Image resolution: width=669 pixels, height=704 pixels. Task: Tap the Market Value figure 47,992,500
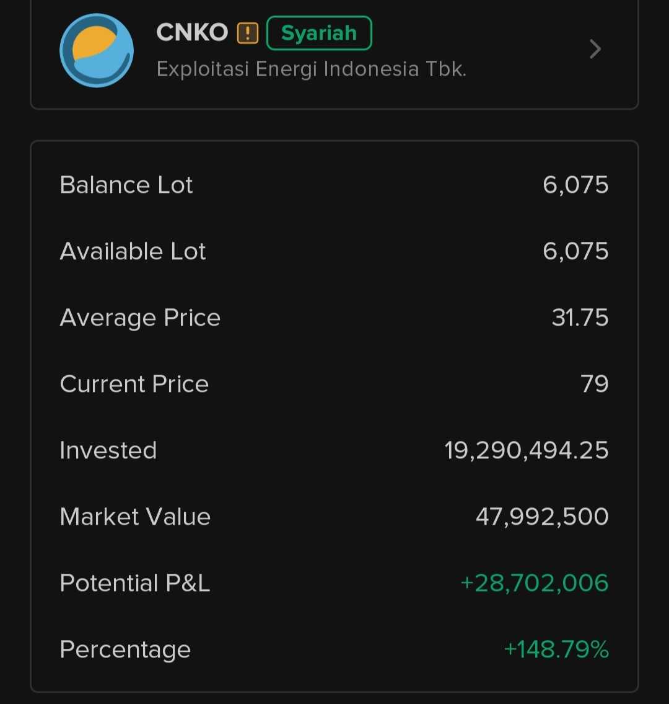542,517
